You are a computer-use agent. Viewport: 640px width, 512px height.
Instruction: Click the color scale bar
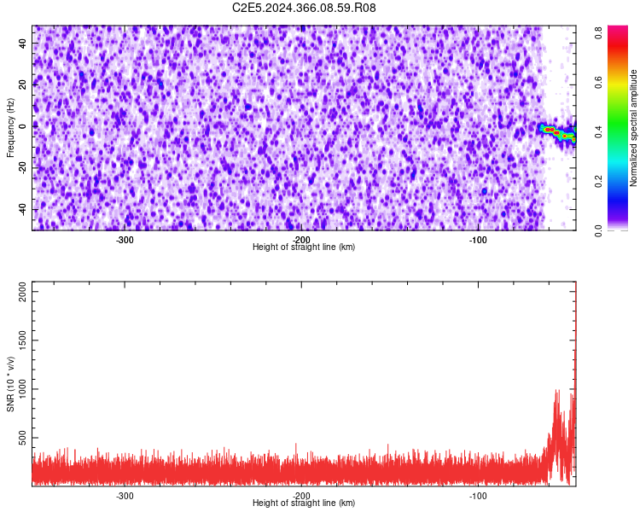pos(618,128)
